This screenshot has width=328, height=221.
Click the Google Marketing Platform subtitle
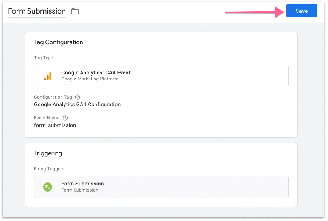click(90, 79)
